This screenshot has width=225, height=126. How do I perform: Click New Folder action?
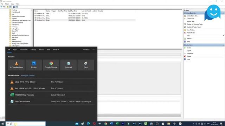(191, 30)
